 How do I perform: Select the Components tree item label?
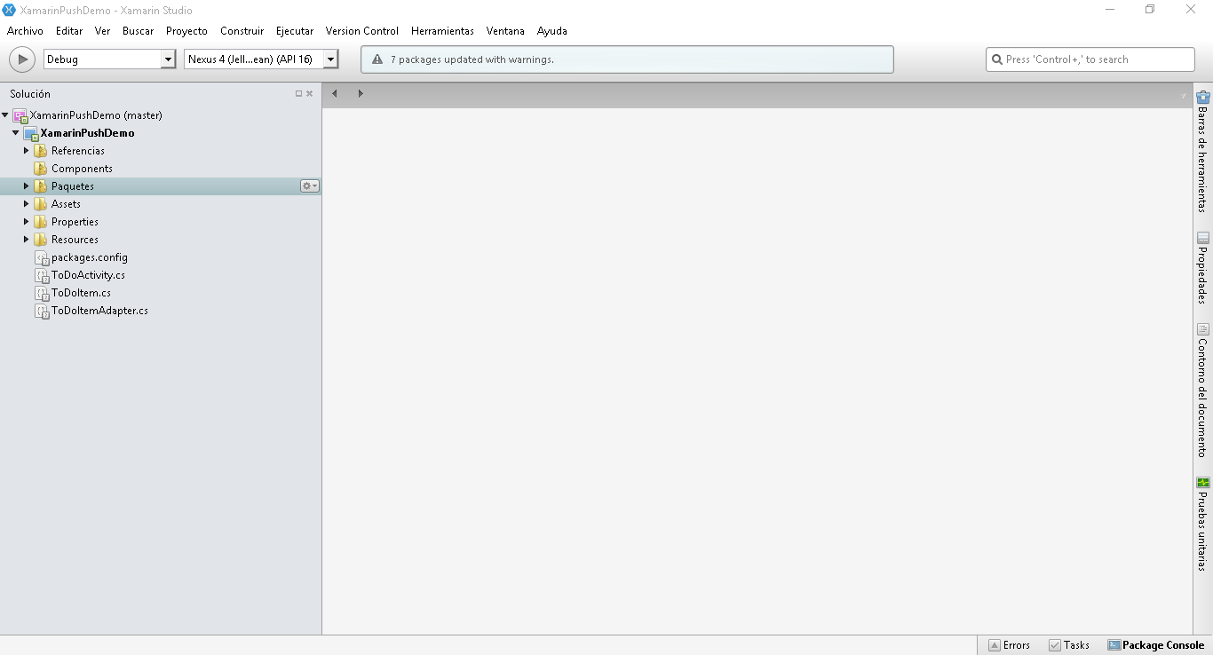click(82, 169)
